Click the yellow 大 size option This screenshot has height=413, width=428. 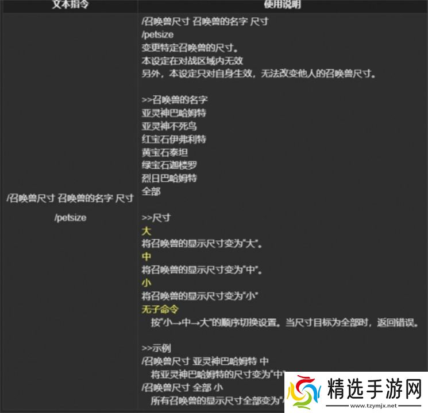(146, 231)
